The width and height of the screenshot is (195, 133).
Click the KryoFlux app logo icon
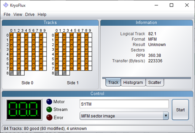tap(6, 5)
